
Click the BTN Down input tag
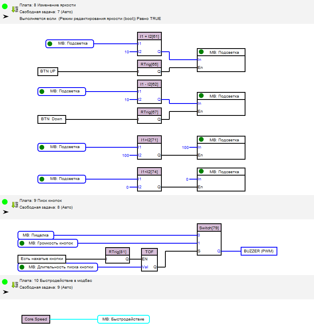[x=51, y=119]
